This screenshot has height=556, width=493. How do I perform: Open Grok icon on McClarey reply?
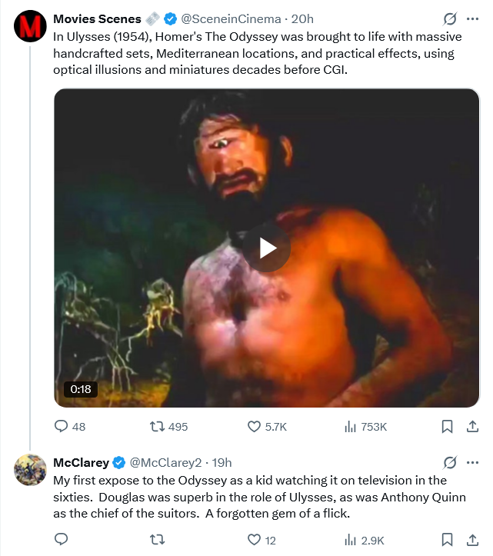[450, 462]
